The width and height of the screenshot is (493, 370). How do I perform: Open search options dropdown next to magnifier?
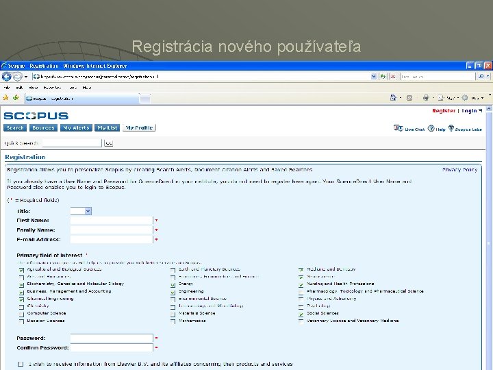coord(488,77)
